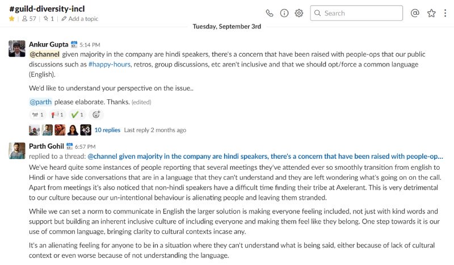
Task: Open the quoted thread link in Parth's reply
Action: 265,157
